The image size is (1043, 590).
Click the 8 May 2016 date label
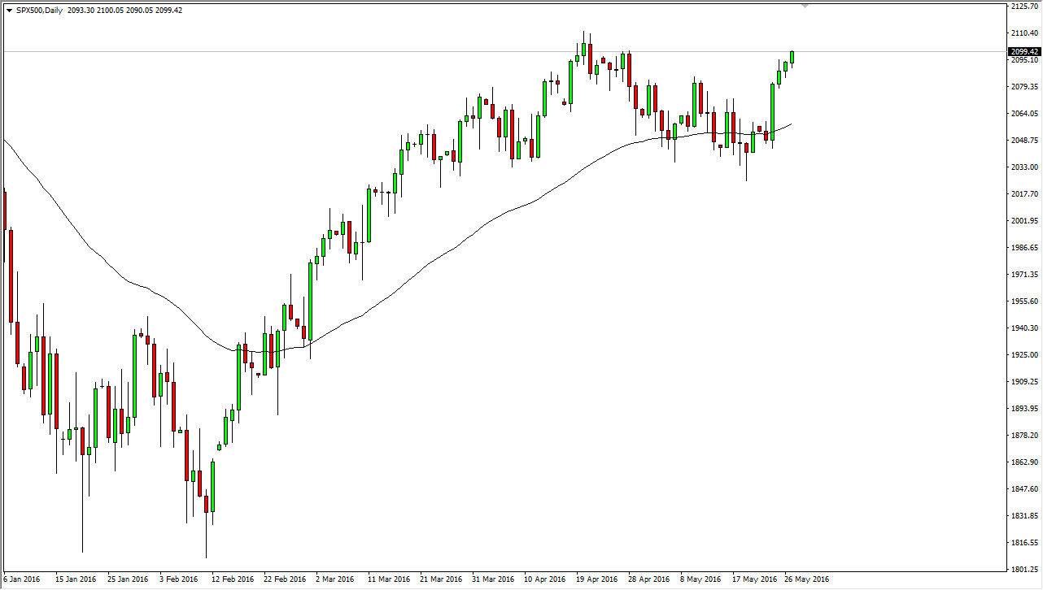pos(701,579)
